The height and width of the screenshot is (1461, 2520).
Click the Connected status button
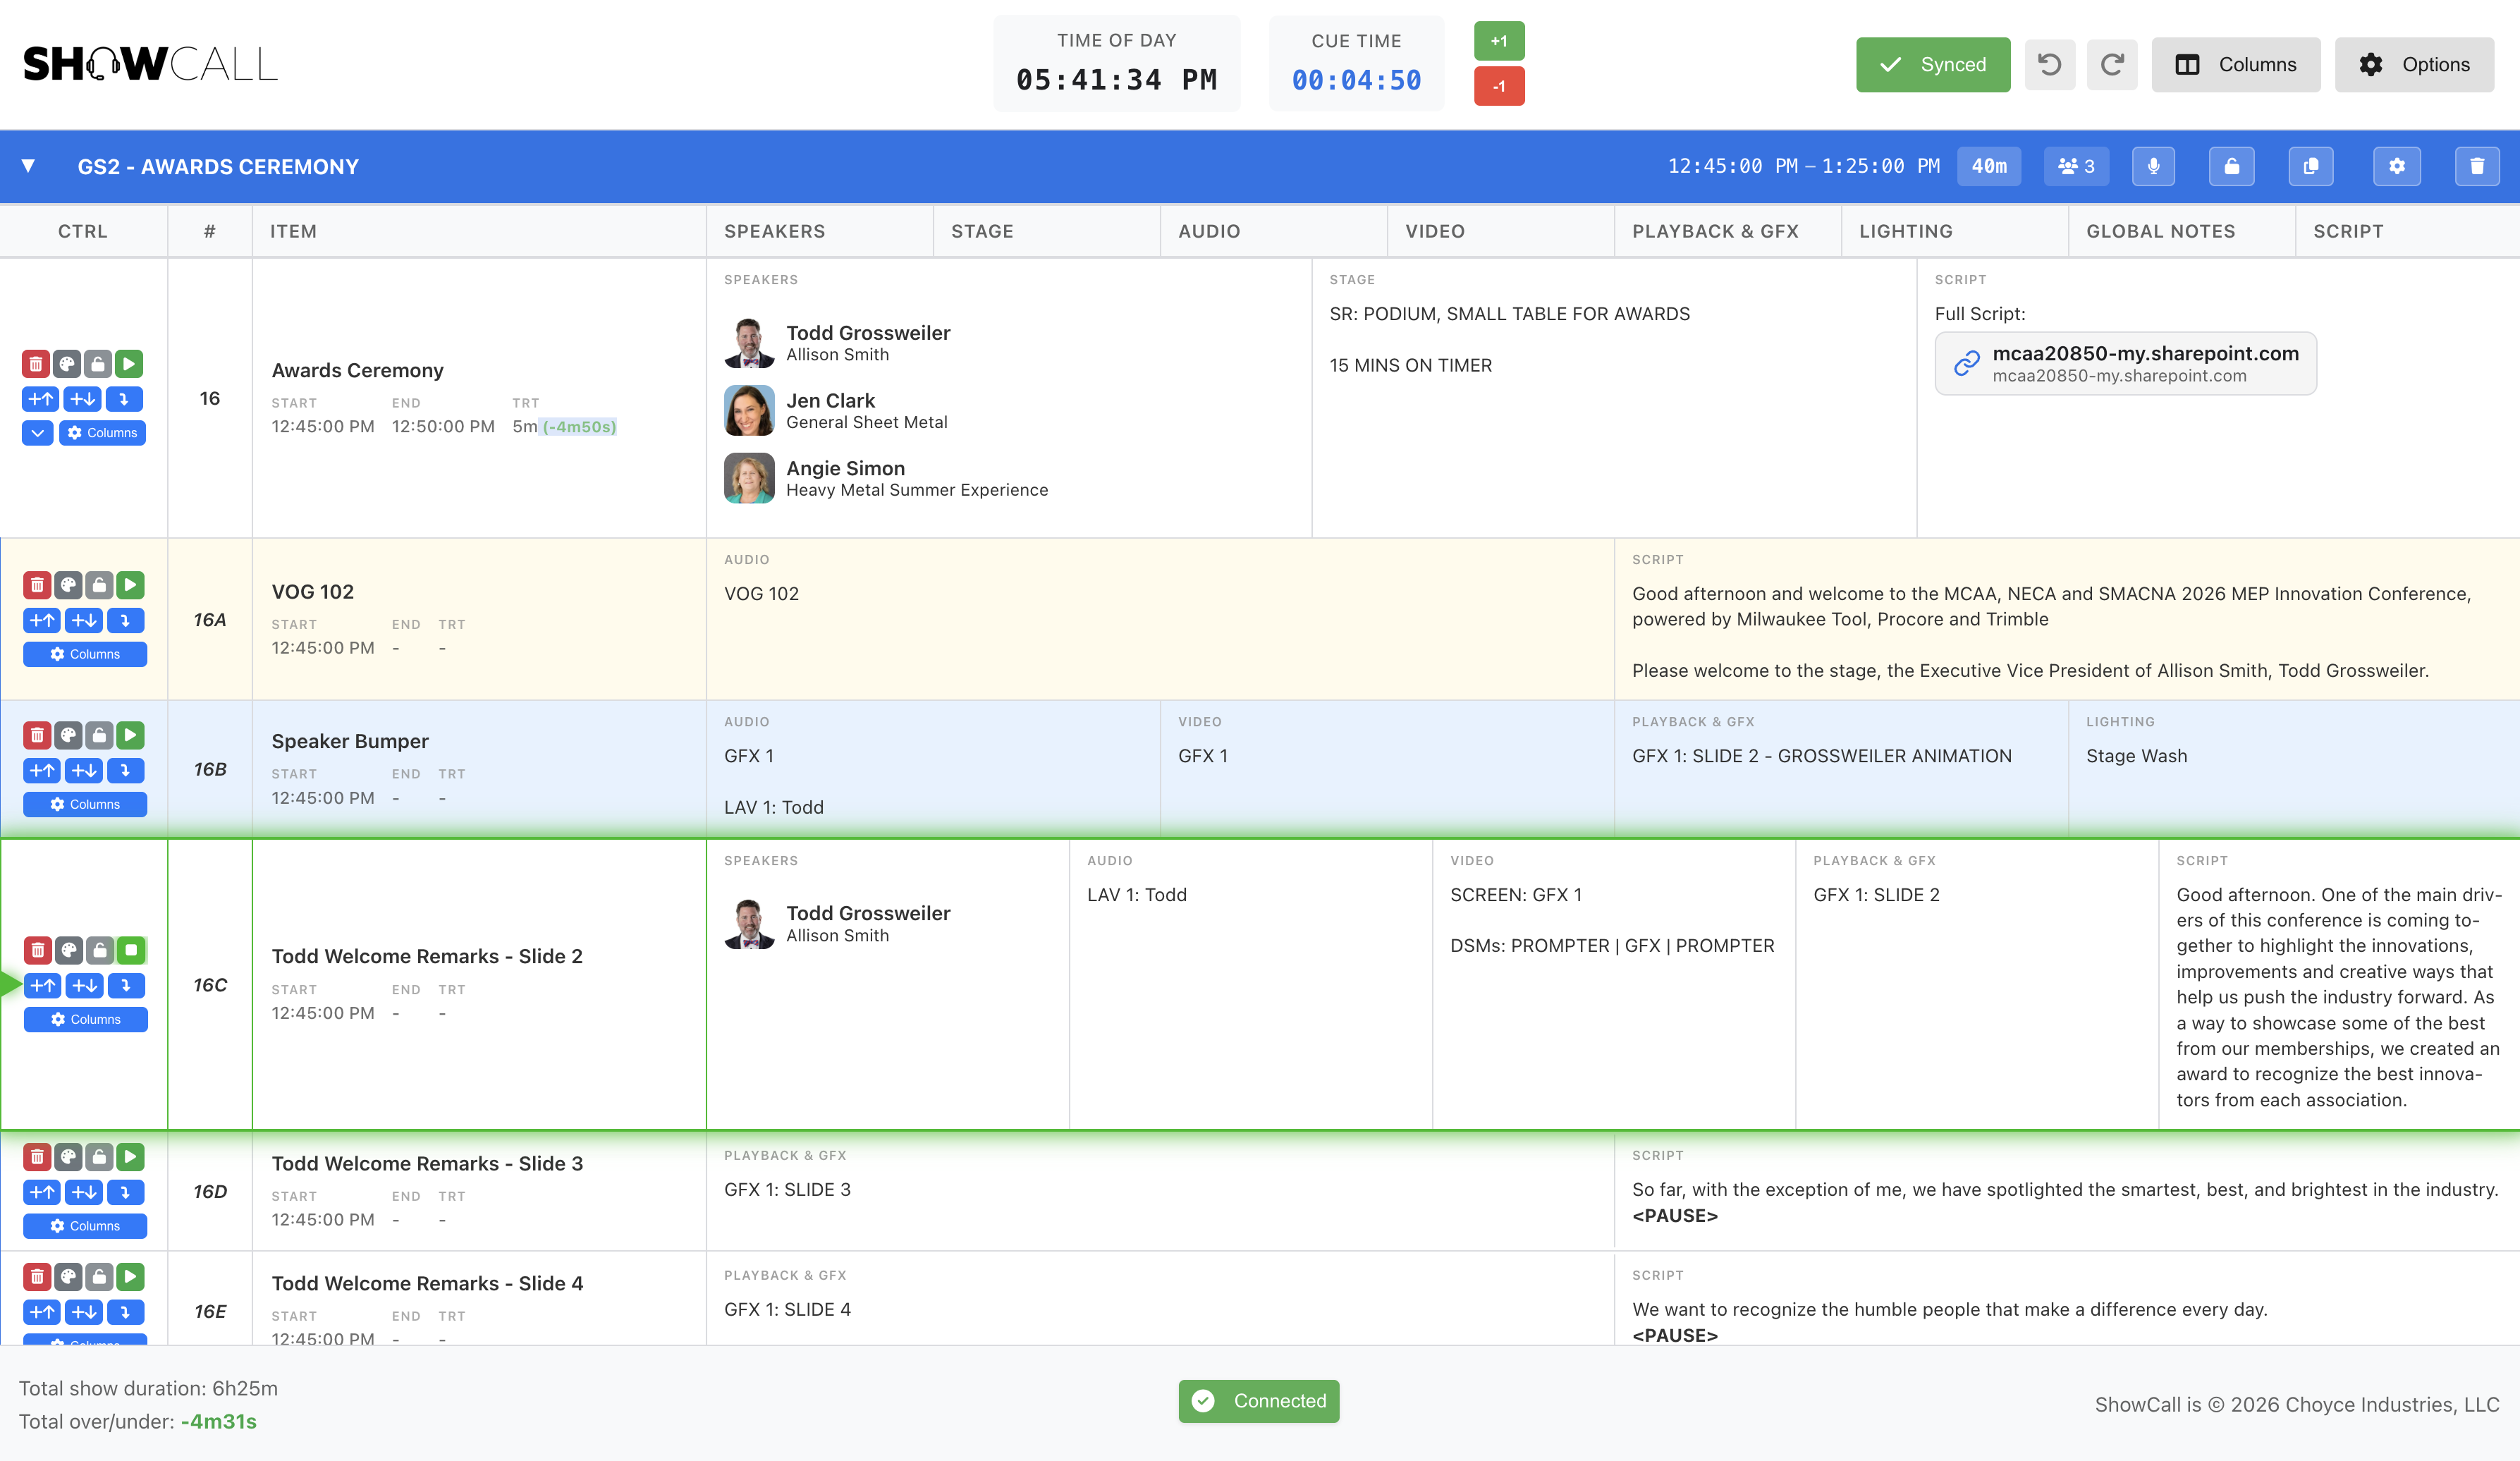(x=1259, y=1401)
